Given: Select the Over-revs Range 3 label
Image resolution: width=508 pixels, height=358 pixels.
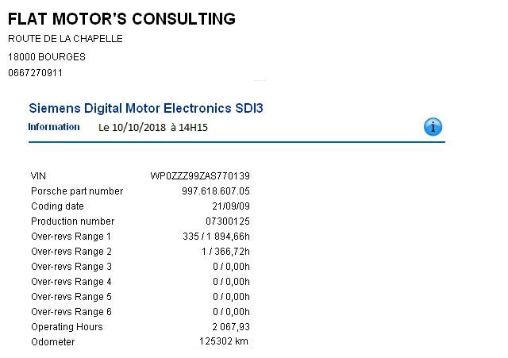Looking at the screenshot, I should coord(71,267).
